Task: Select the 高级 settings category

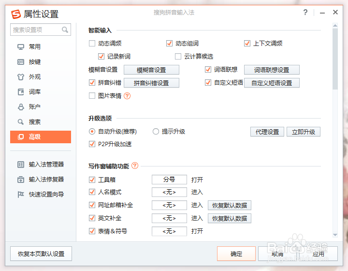Action: [41, 137]
